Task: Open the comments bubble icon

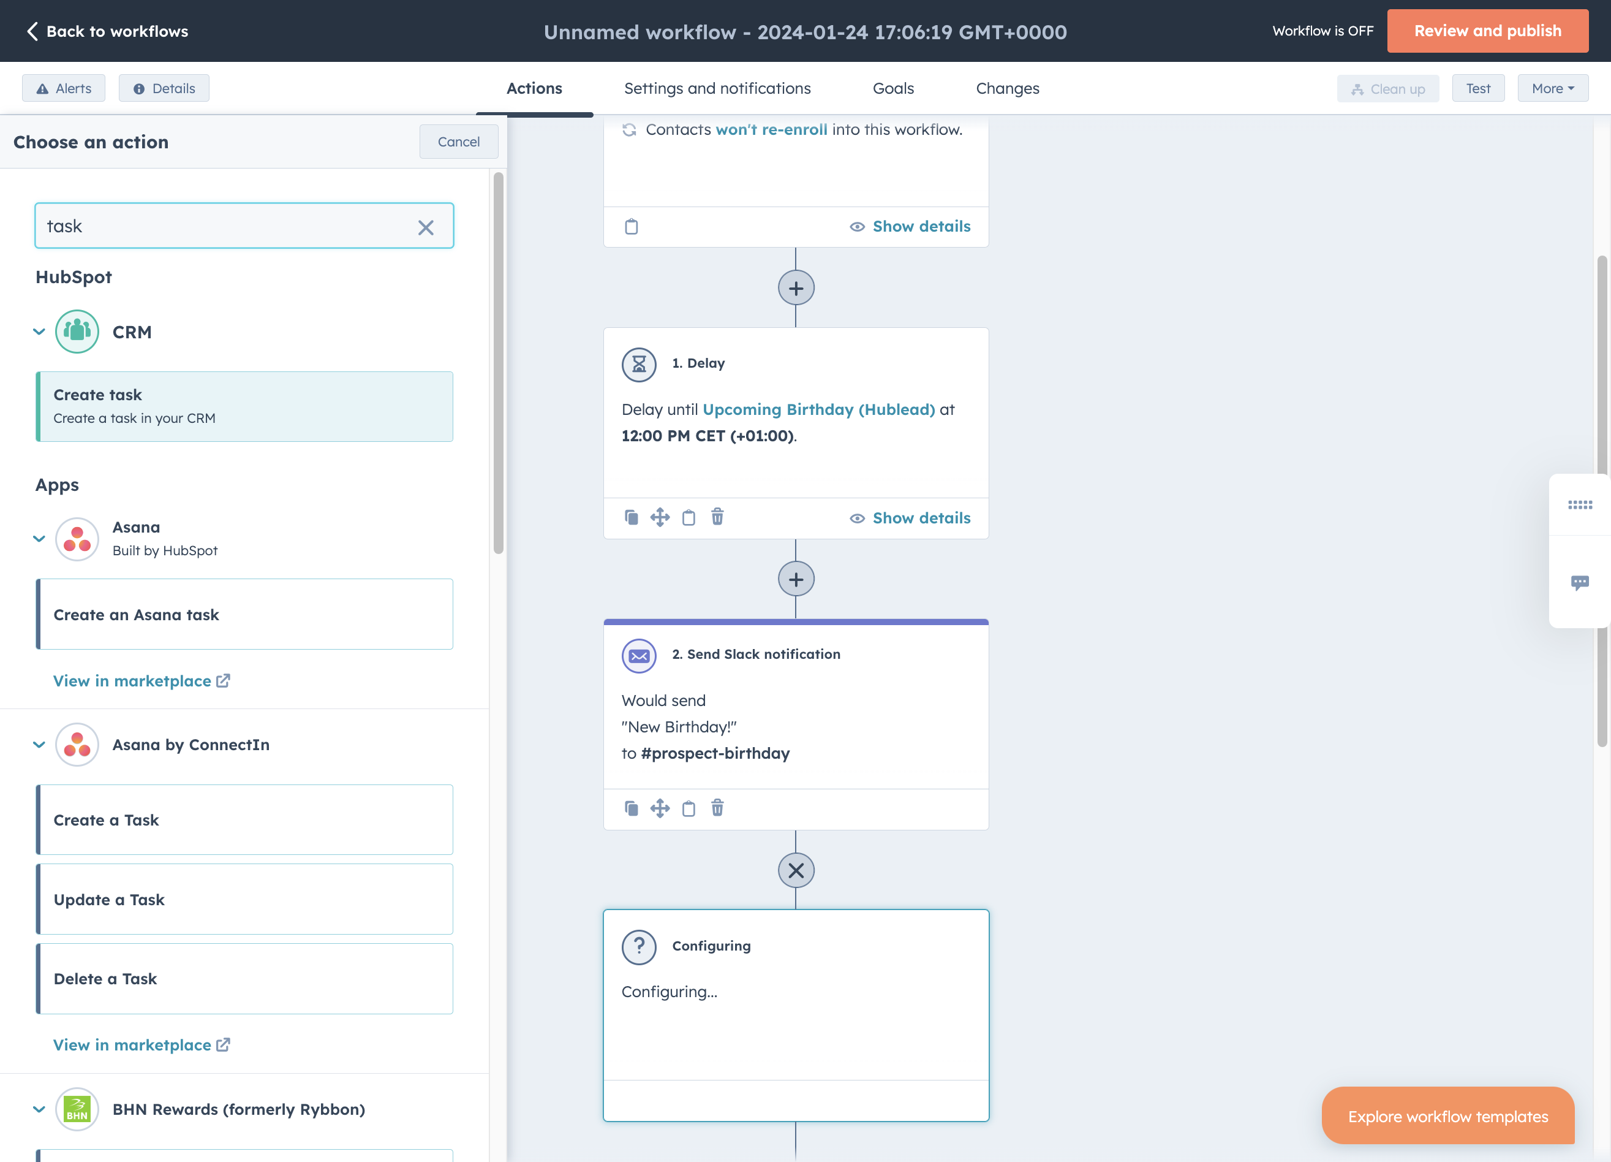Action: (1580, 583)
